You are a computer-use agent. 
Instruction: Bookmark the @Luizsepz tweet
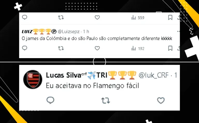point(170,48)
